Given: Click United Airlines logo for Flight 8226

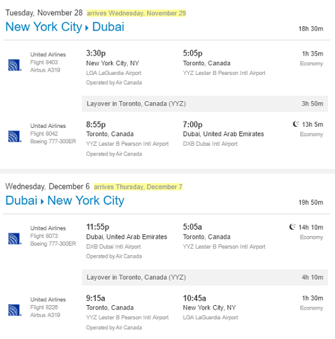Looking at the screenshot, I should (x=15, y=310).
